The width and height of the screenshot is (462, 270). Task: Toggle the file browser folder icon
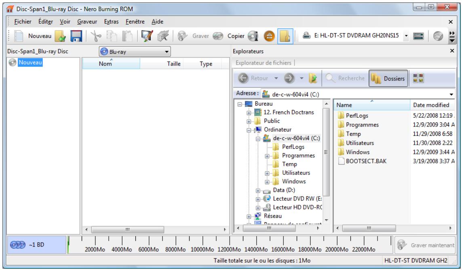(285, 36)
